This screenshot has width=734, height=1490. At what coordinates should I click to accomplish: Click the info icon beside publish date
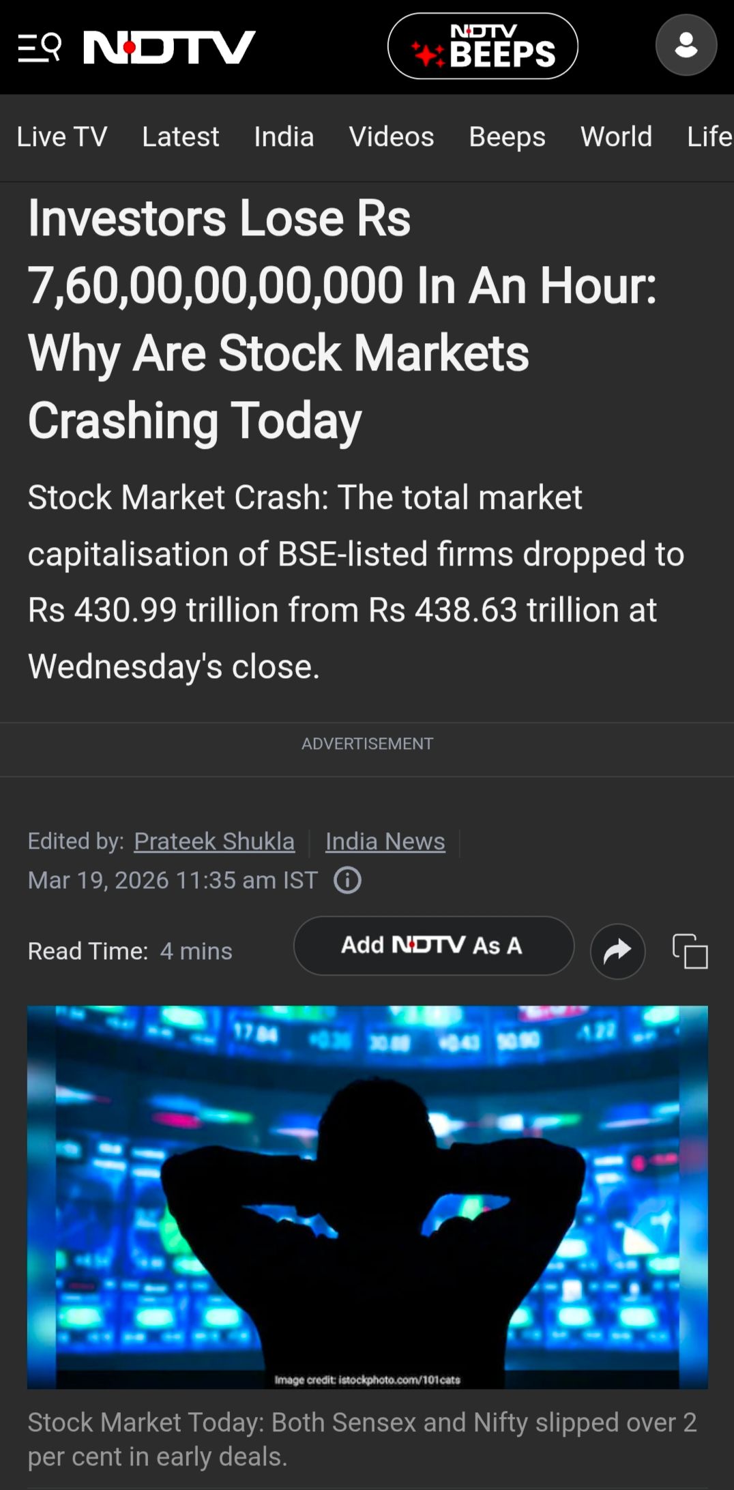coord(347,880)
